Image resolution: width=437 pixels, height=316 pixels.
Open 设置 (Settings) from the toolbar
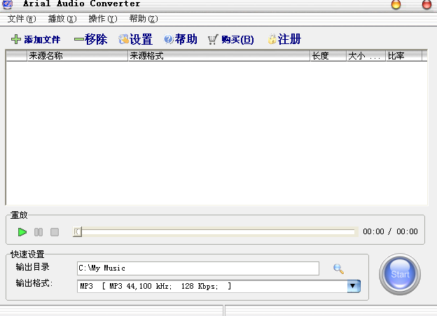click(x=135, y=39)
